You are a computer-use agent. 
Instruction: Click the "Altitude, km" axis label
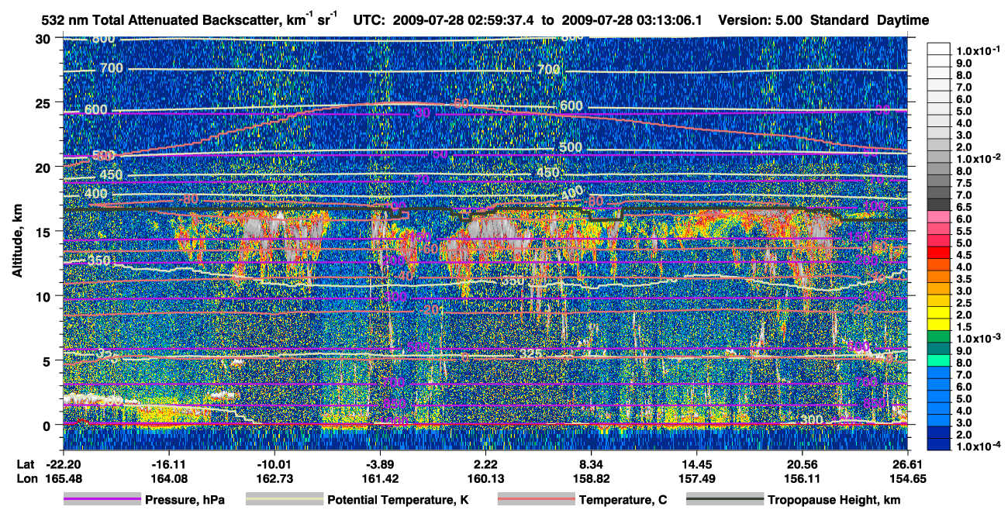tap(18, 242)
